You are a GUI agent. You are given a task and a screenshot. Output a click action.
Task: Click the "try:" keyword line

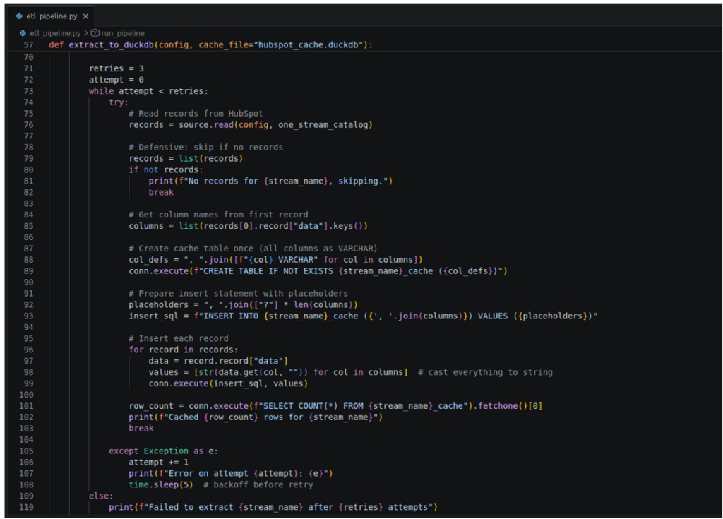pyautogui.click(x=119, y=102)
